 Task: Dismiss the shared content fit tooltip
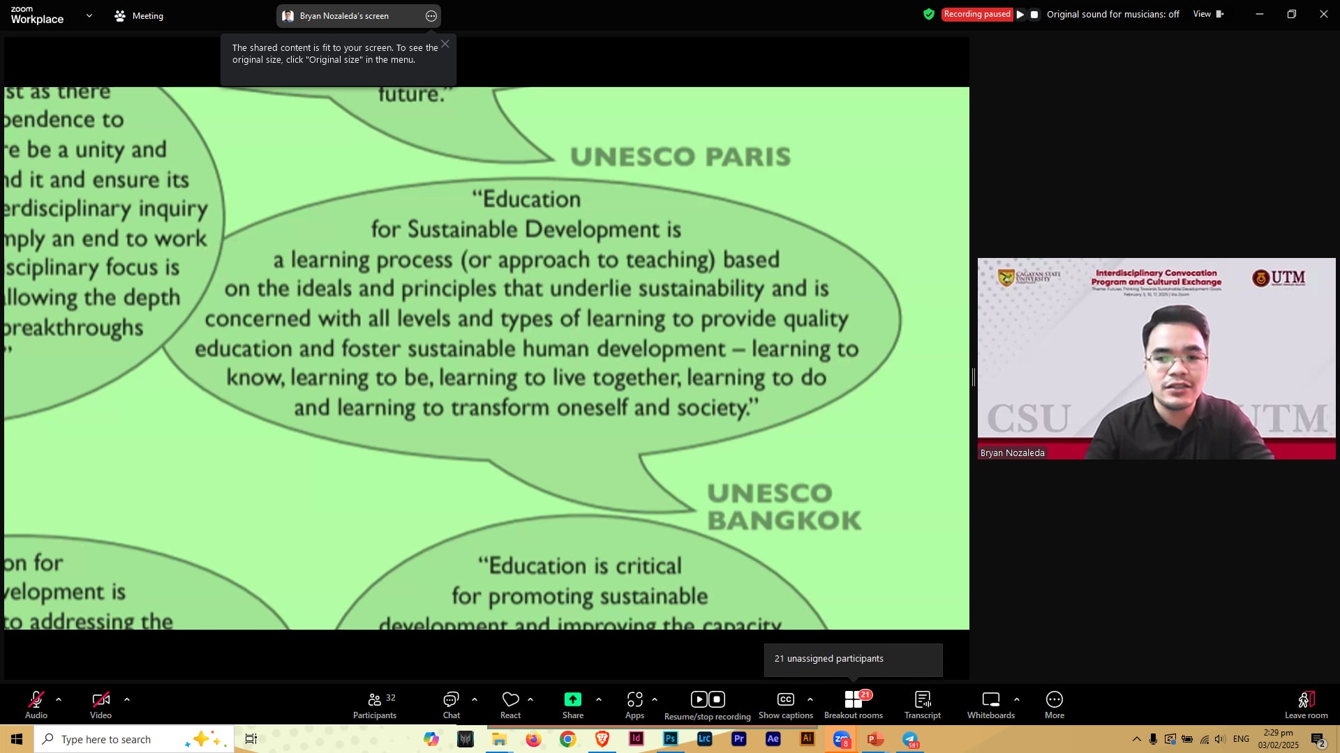click(x=445, y=44)
